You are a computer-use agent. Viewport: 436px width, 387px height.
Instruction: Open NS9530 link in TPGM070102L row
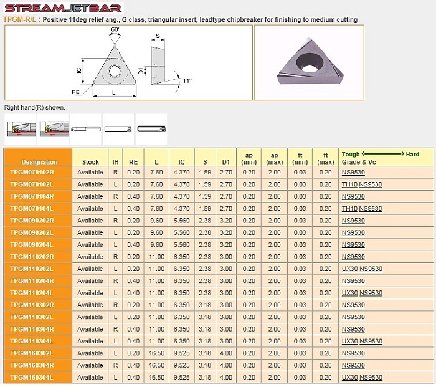click(371, 184)
